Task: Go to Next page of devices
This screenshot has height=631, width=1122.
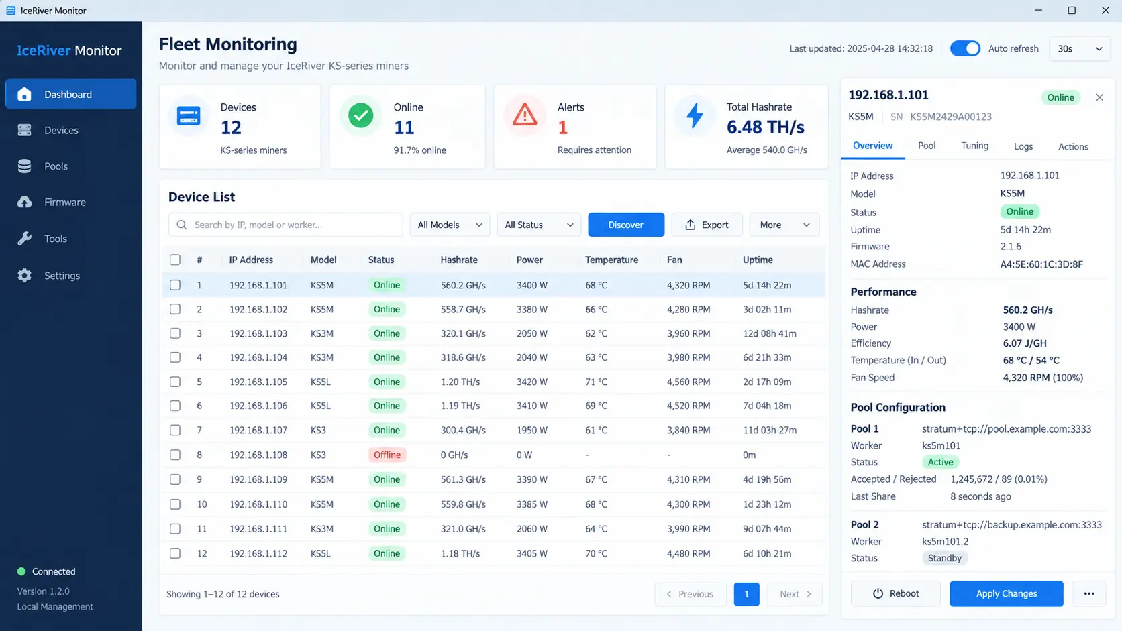Action: [x=795, y=594]
